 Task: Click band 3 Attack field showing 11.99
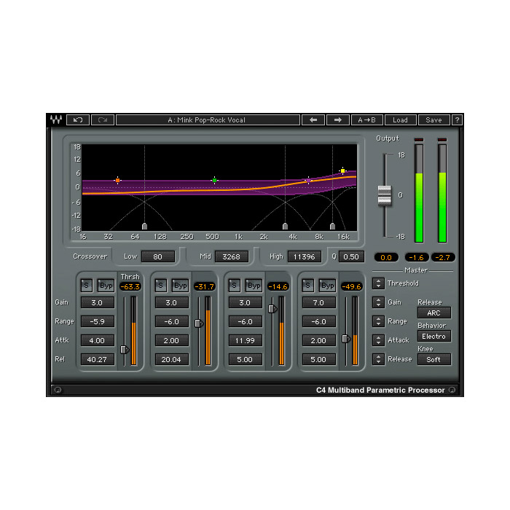point(245,340)
